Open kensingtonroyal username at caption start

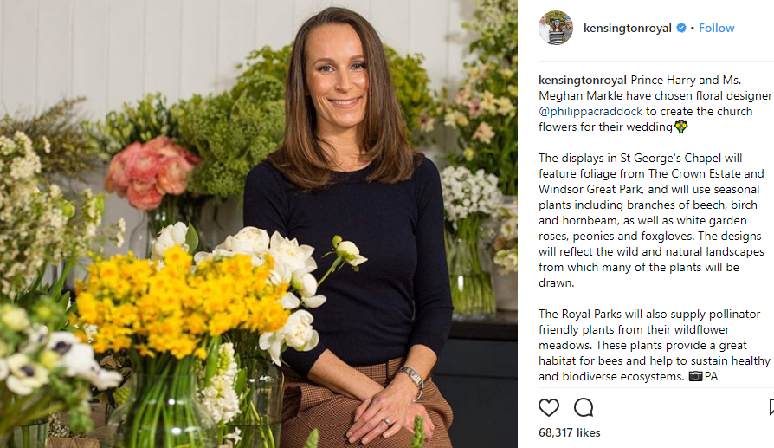coord(583,80)
